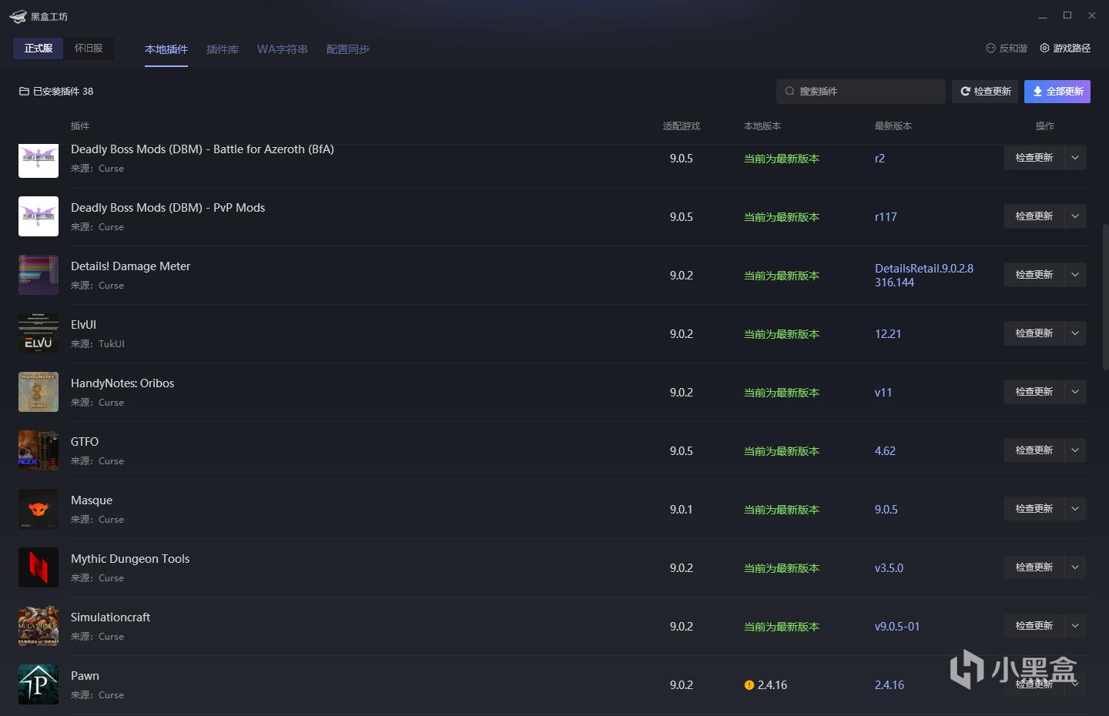Open dropdown arrow beside Masque update button
This screenshot has height=716, width=1109.
[1075, 509]
